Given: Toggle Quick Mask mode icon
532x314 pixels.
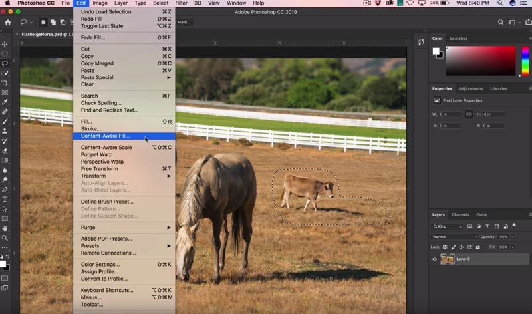Looking at the screenshot, I should 5,278.
